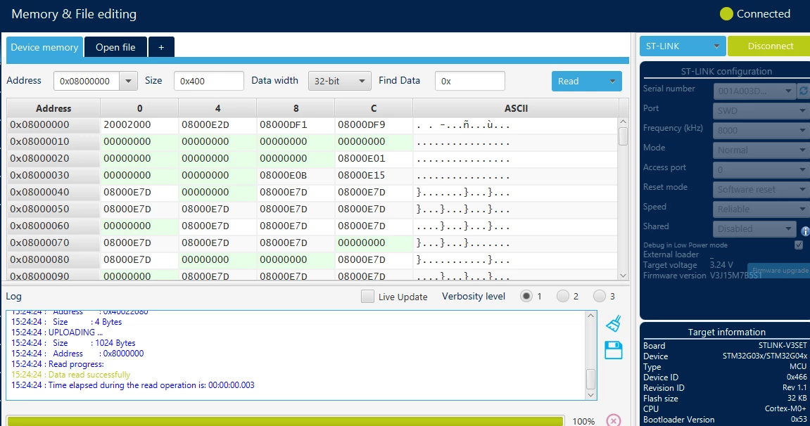Click the log scrollbar down arrow
This screenshot has height=426, width=810.
pos(591,395)
